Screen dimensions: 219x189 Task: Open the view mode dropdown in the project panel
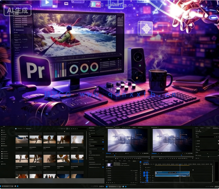pyautogui.click(x=67, y=129)
